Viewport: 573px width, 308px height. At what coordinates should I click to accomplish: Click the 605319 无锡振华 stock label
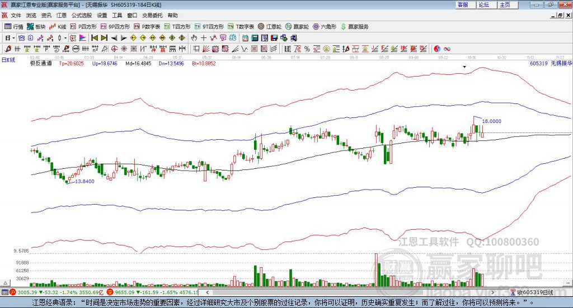pyautogui.click(x=551, y=63)
